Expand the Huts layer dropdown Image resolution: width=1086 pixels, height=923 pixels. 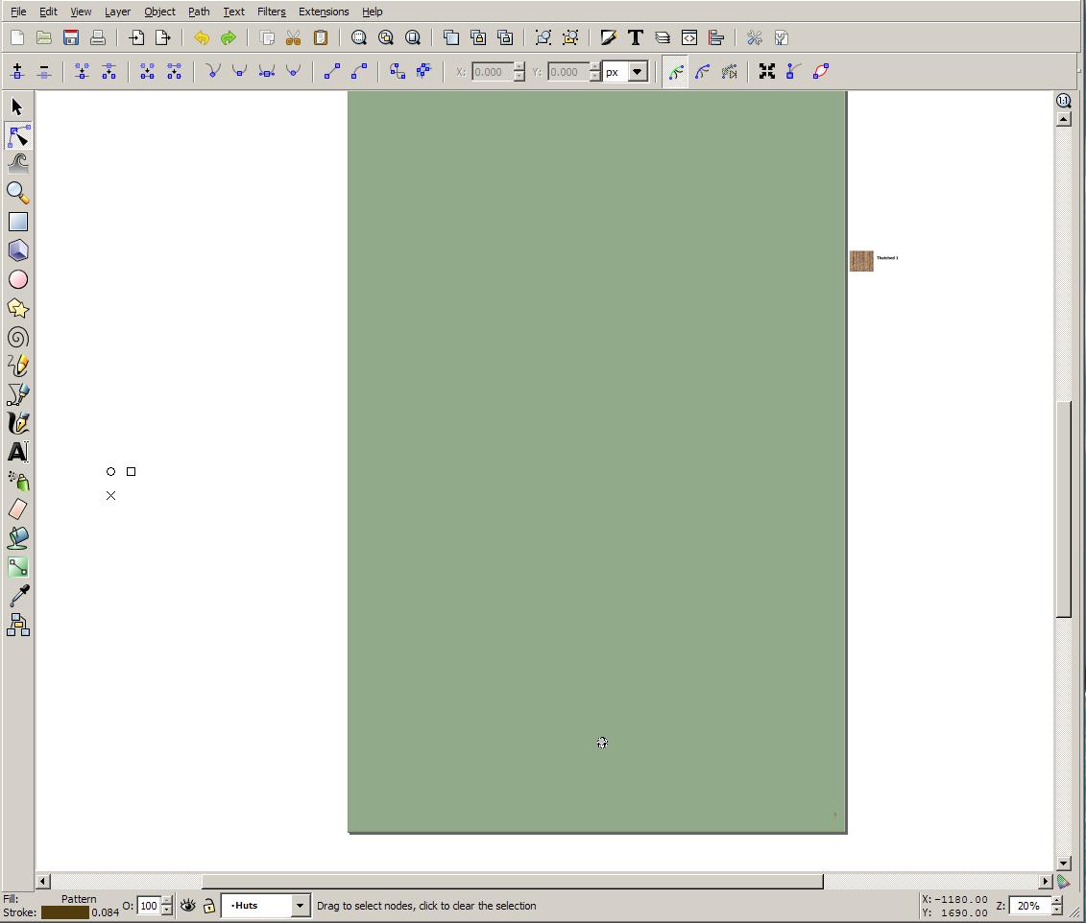300,906
